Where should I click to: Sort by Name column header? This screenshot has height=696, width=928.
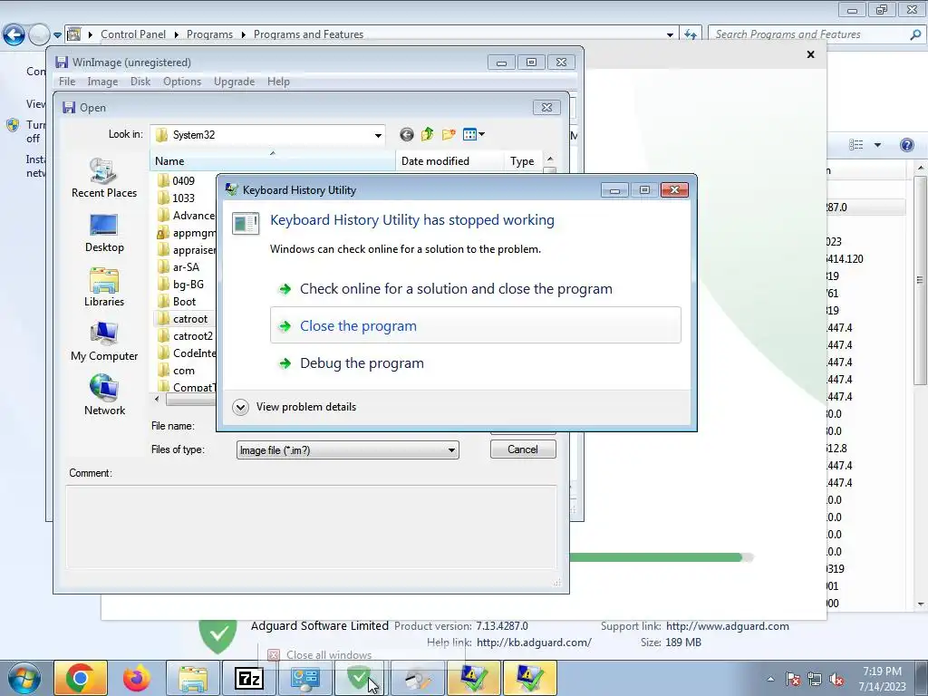click(x=272, y=161)
